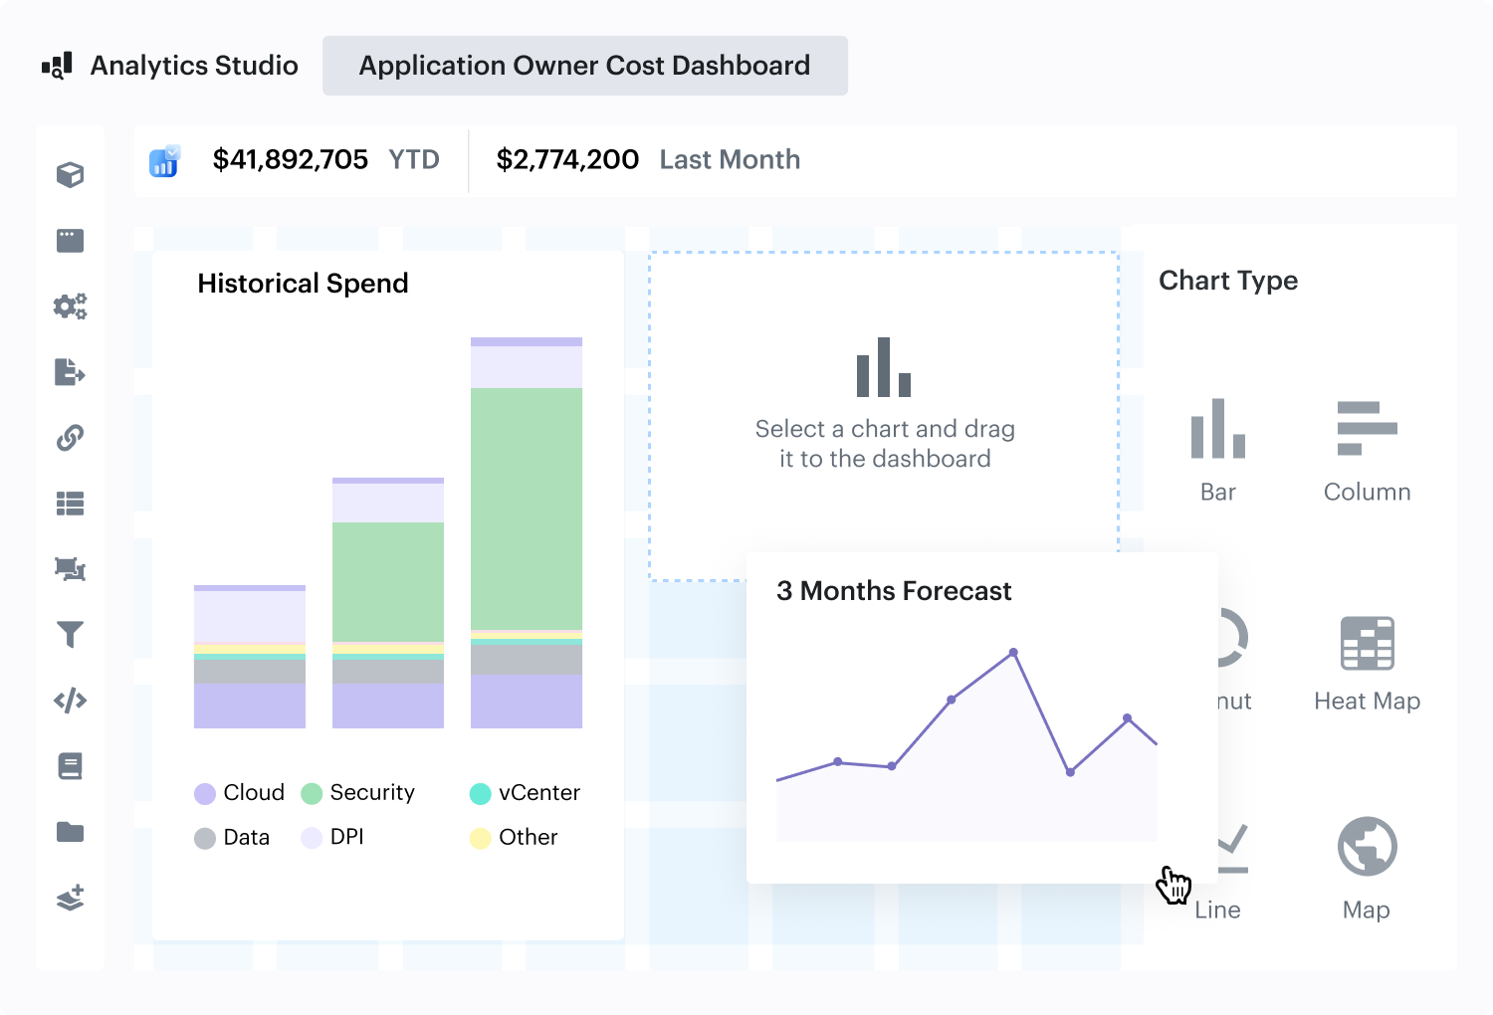The height and width of the screenshot is (1015, 1493).
Task: Toggle the Security legend entry
Action: [x=358, y=793]
